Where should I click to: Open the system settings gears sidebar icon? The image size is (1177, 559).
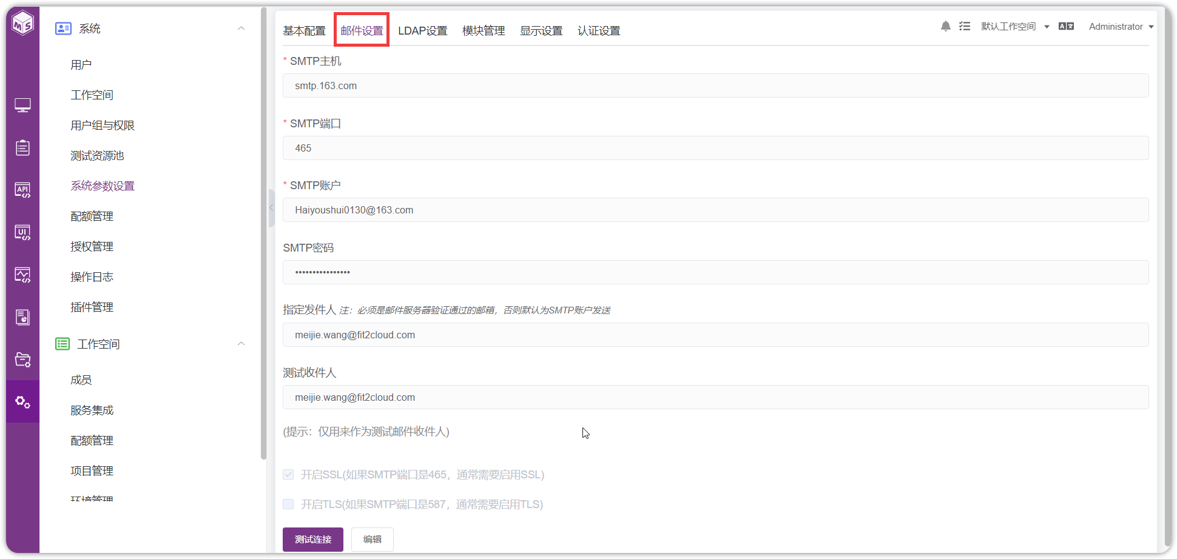coord(22,402)
